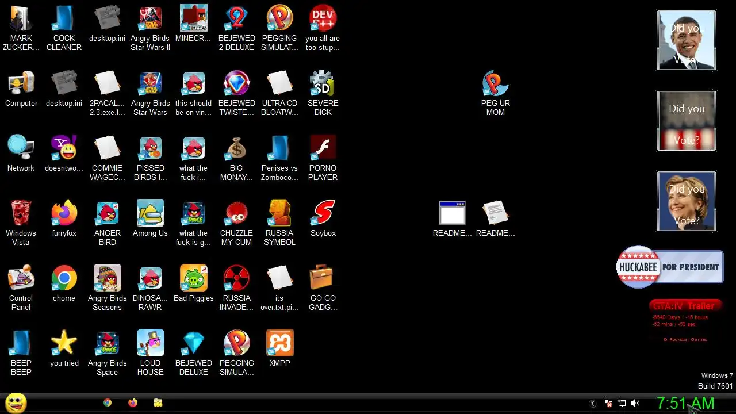The width and height of the screenshot is (736, 414).
Task: Launch the Dev-C++ 'you all are too stup...' shortcut
Action: coord(323,29)
